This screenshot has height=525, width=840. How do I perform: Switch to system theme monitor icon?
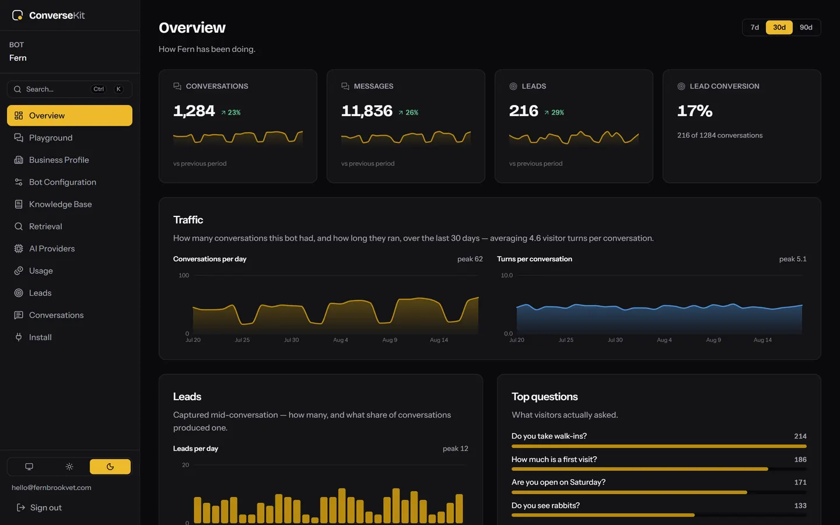pos(29,467)
